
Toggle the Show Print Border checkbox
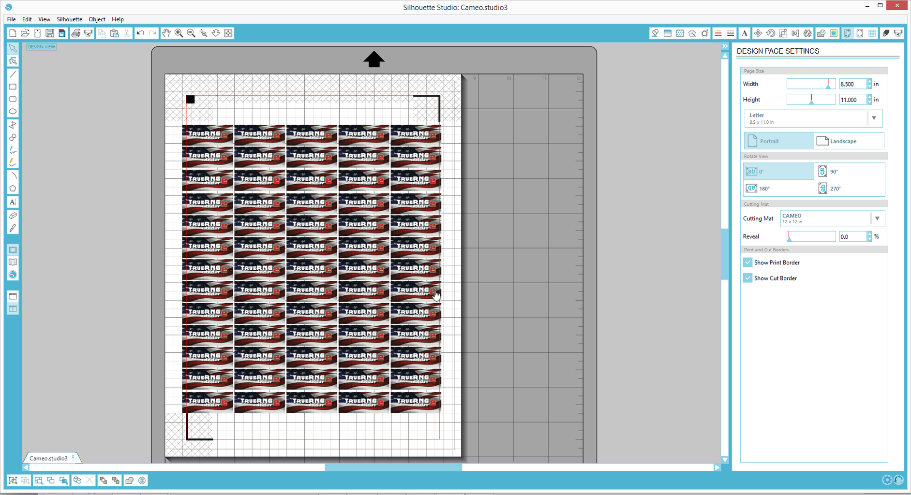click(748, 262)
